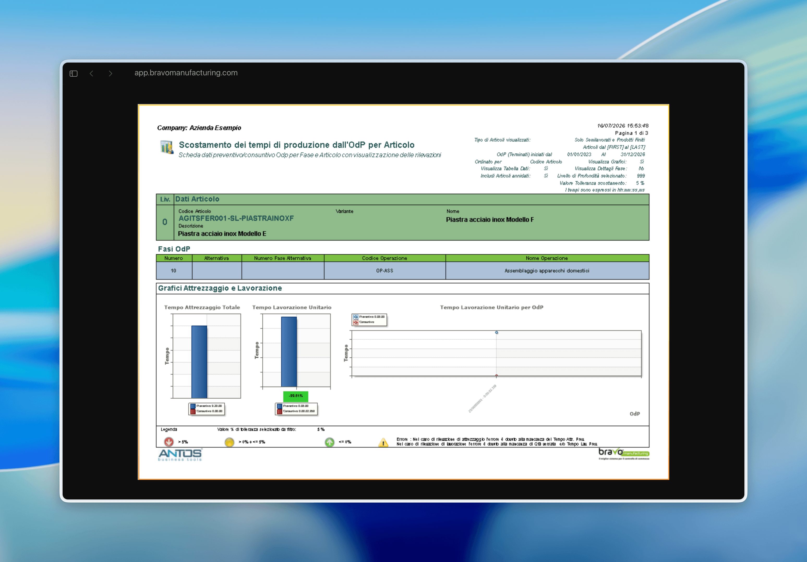Click 'Pagina 1 di 3' page indicator
The image size is (807, 562).
[x=632, y=133]
